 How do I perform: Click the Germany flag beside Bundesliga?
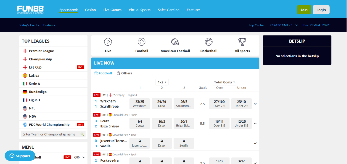click(25, 92)
